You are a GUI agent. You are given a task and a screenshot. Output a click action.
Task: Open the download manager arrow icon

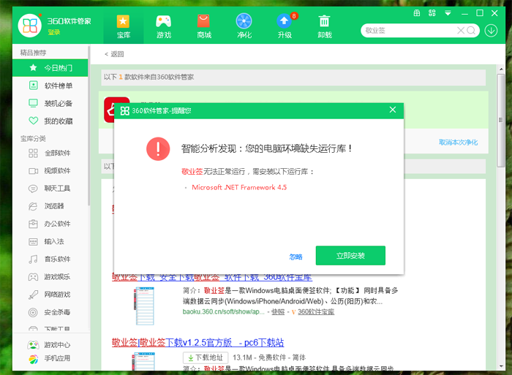click(491, 31)
